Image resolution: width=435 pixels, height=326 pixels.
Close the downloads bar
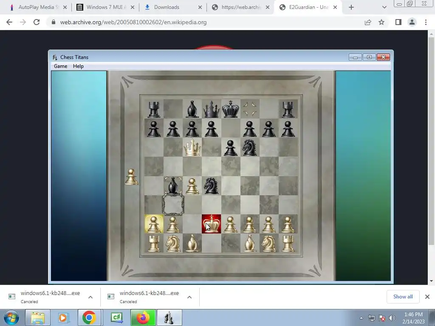[427, 297]
